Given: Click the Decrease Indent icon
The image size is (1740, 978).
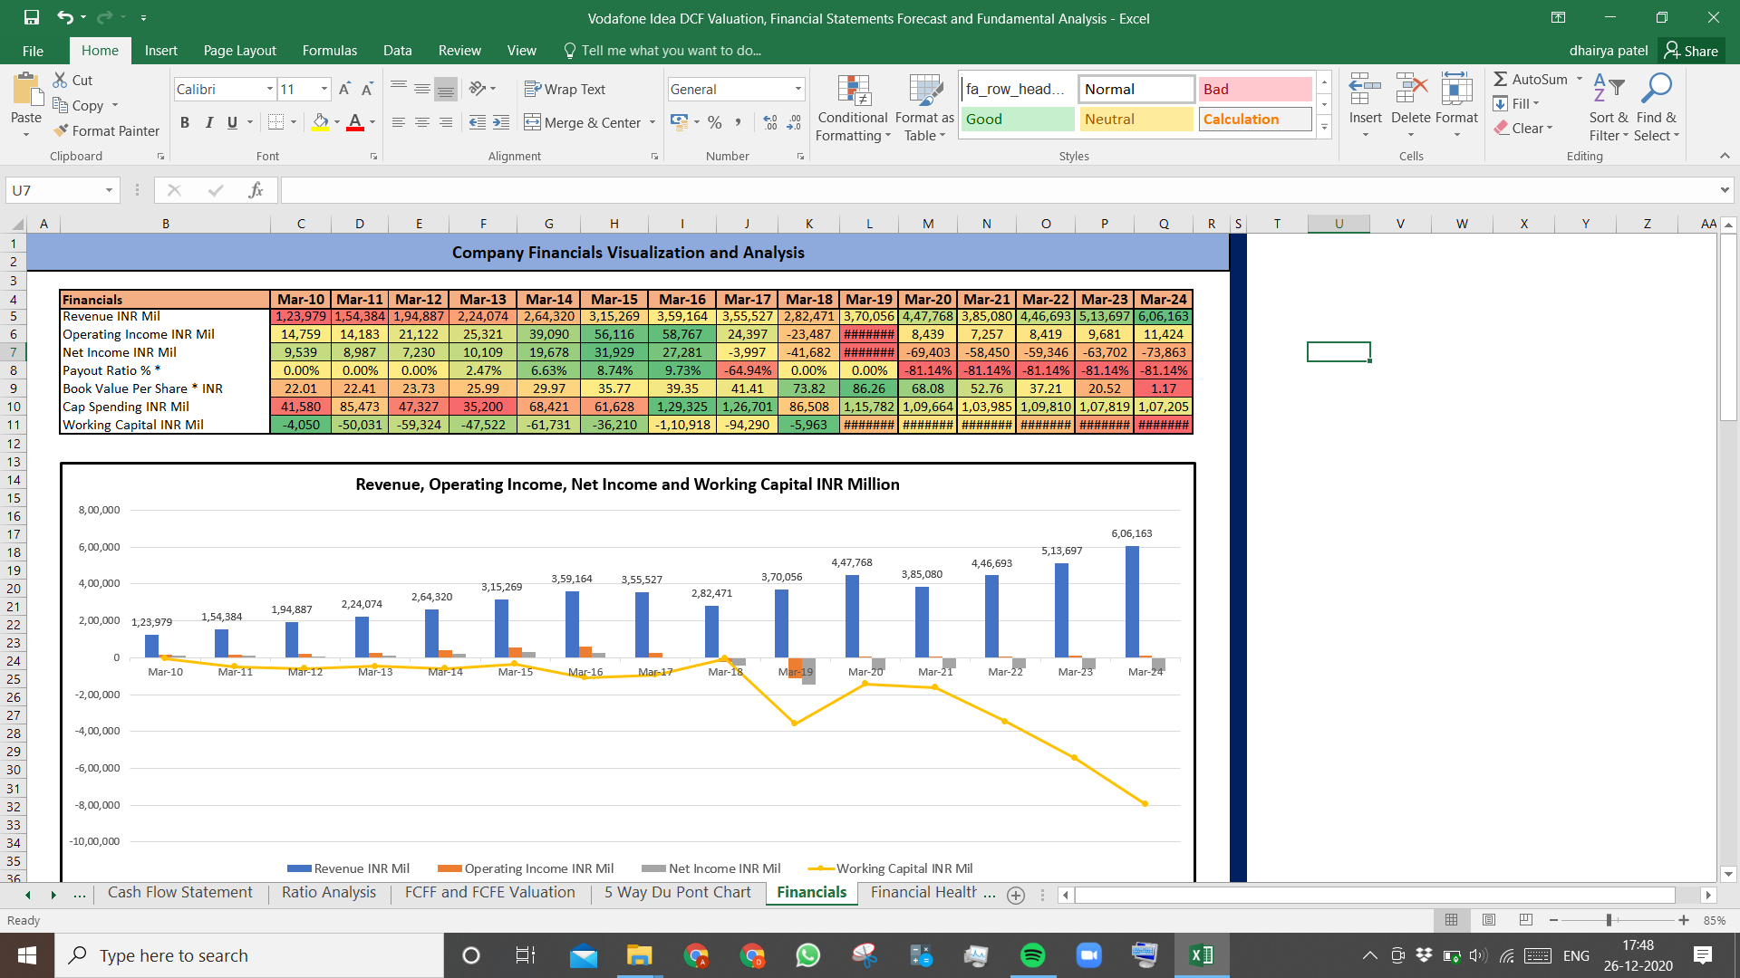Looking at the screenshot, I should pyautogui.click(x=478, y=122).
